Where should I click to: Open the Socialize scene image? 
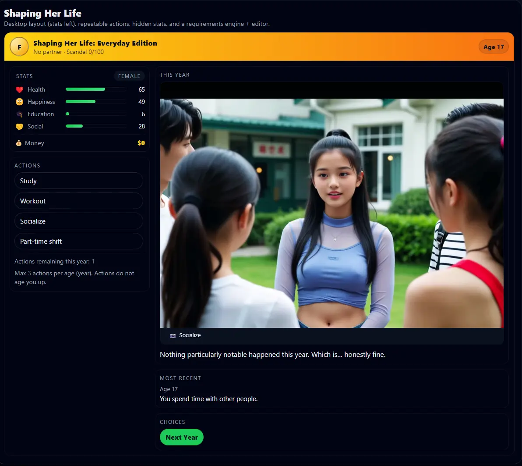(332, 213)
